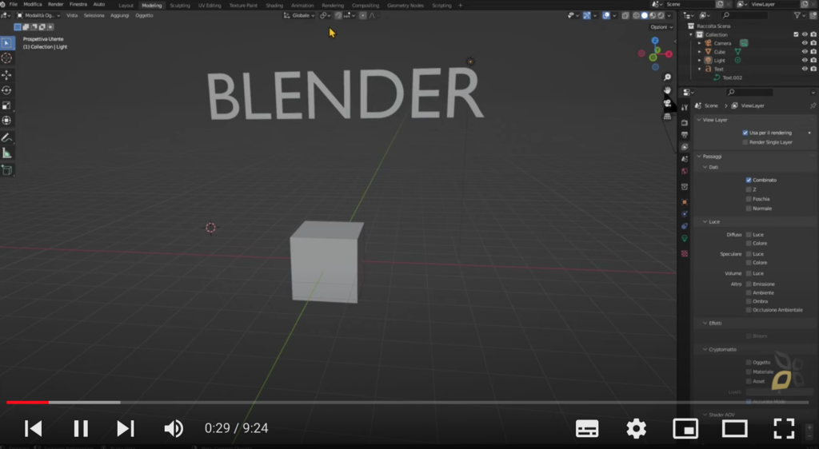Switch to the Shading workspace tab
The height and width of the screenshot is (449, 819).
tap(274, 6)
